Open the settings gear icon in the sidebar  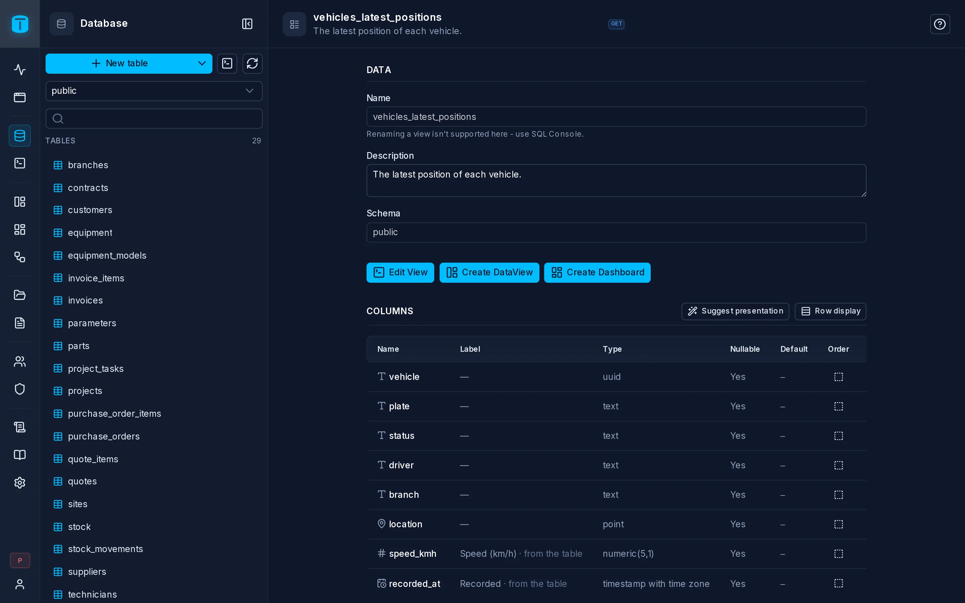[19, 482]
